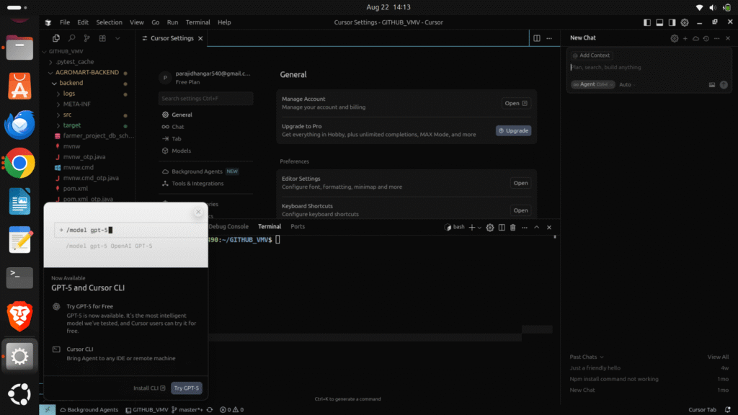Open Brave browser from dock
738x415 pixels.
19,316
